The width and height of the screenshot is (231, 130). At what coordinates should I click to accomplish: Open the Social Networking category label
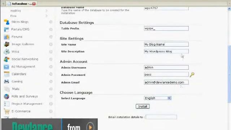[x=25, y=59]
